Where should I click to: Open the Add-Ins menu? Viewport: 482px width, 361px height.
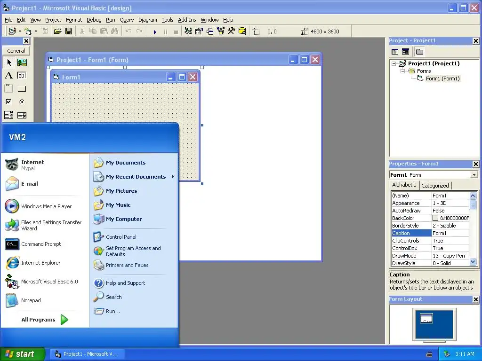(x=187, y=20)
